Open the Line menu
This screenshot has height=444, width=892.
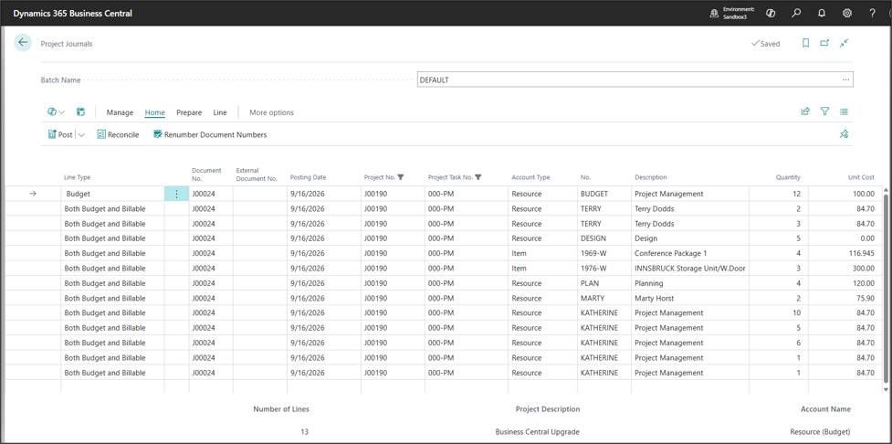220,112
